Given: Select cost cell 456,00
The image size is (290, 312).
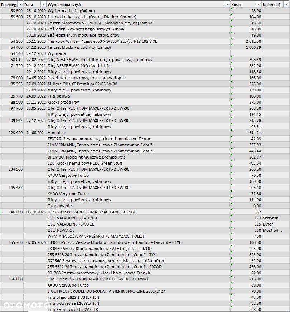Looking at the screenshot, I should (246, 267).
